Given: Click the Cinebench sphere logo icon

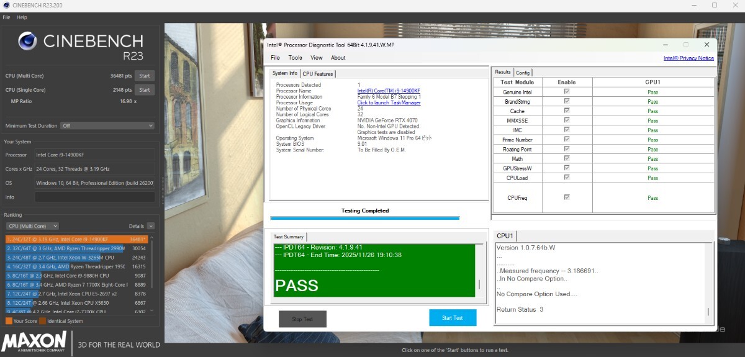Looking at the screenshot, I should click(28, 42).
